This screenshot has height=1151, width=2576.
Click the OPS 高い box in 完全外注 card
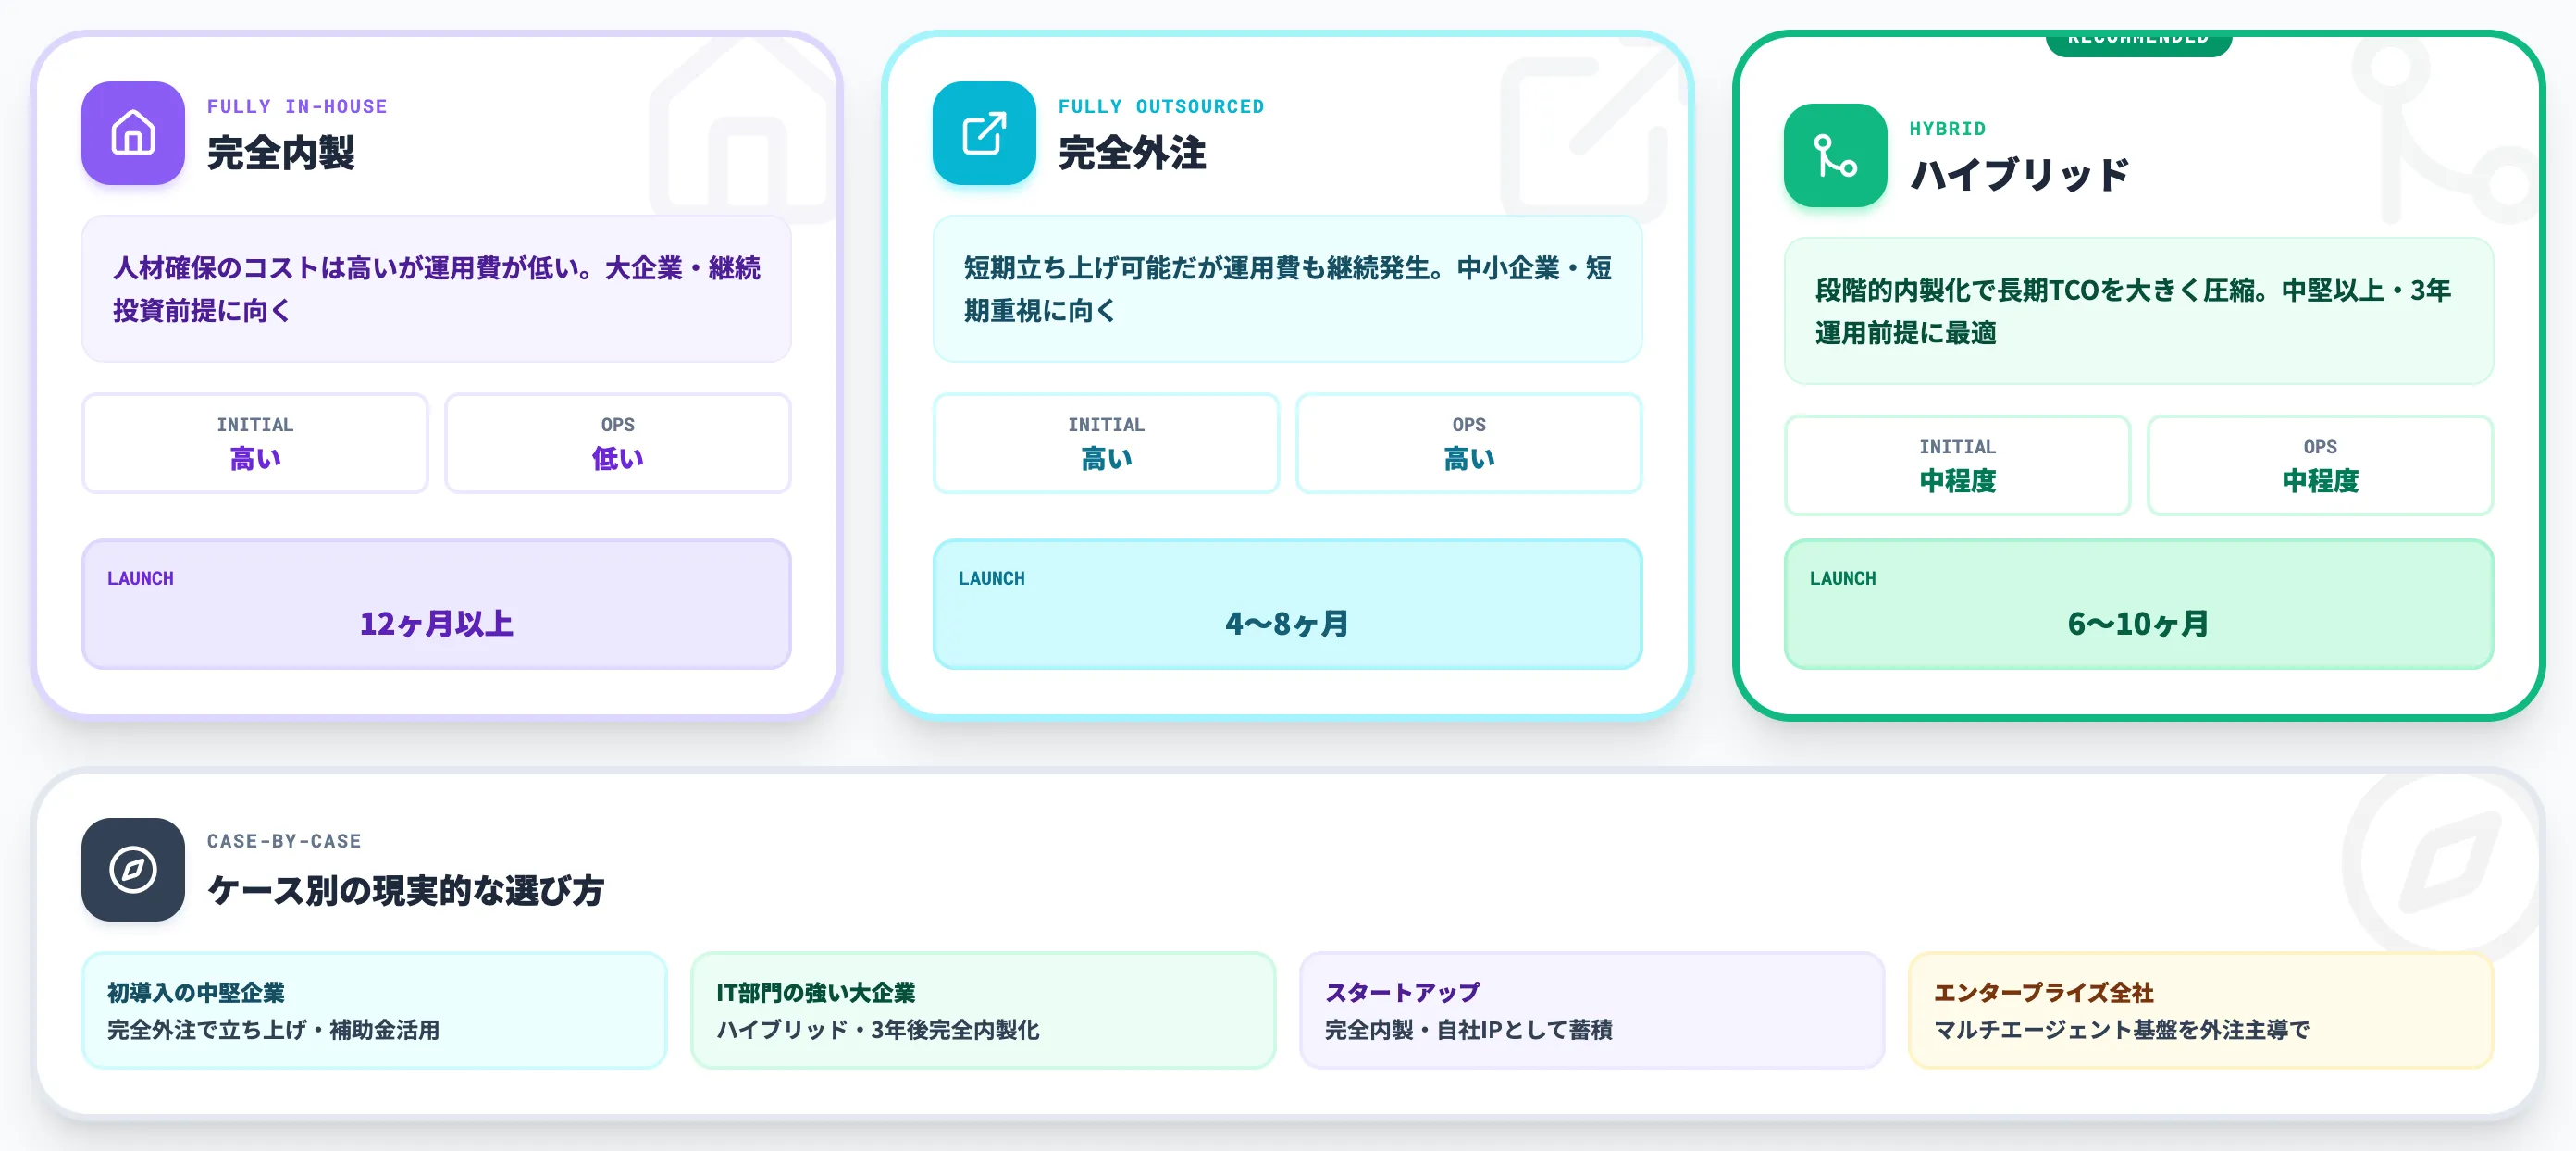point(1469,443)
